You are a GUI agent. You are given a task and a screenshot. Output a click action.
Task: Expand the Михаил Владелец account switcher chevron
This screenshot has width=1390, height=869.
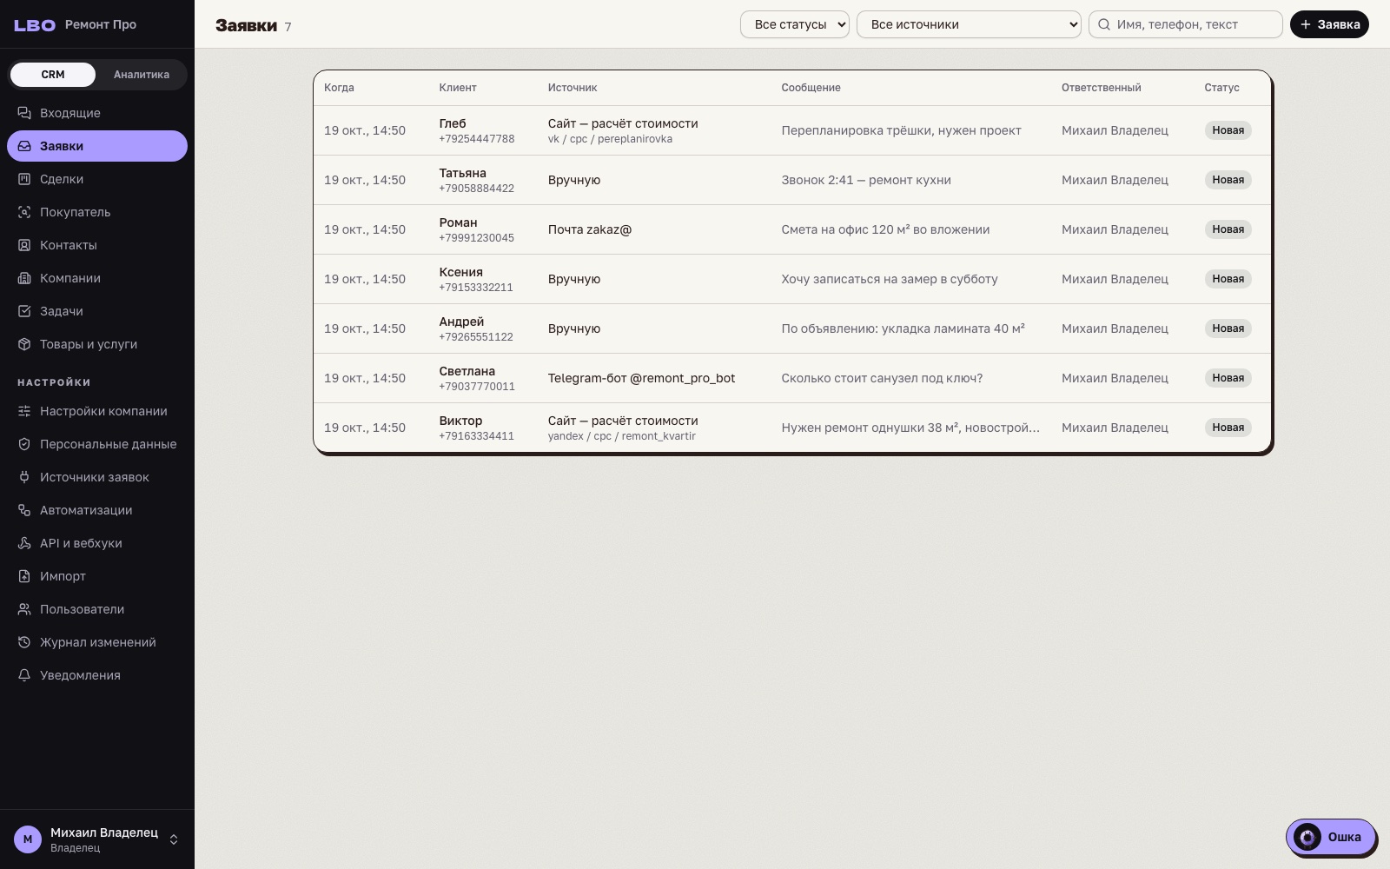174,839
